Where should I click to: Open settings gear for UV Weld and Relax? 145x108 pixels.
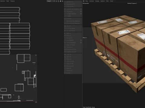[81, 14]
